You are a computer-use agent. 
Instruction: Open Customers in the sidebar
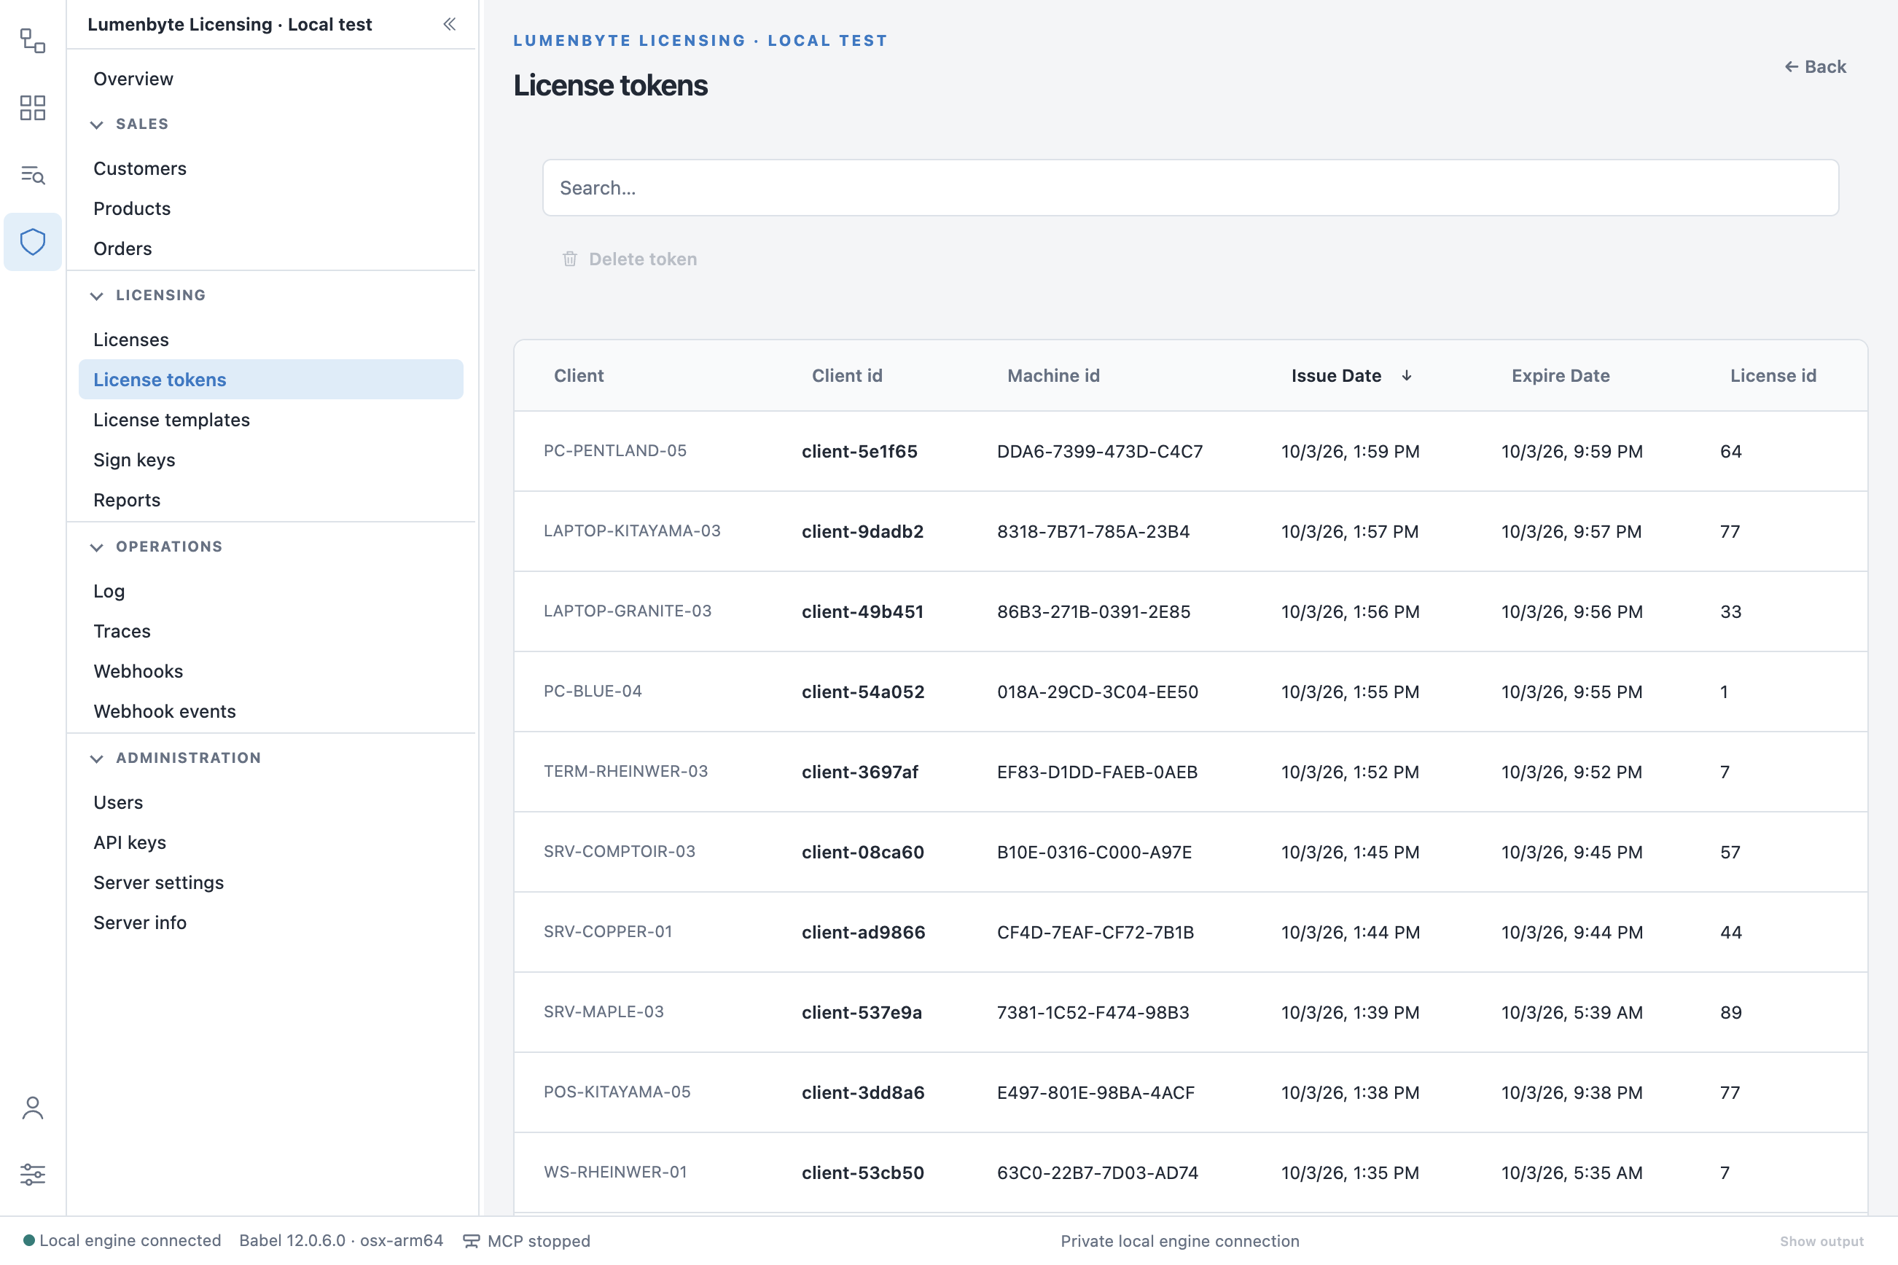(x=271, y=168)
